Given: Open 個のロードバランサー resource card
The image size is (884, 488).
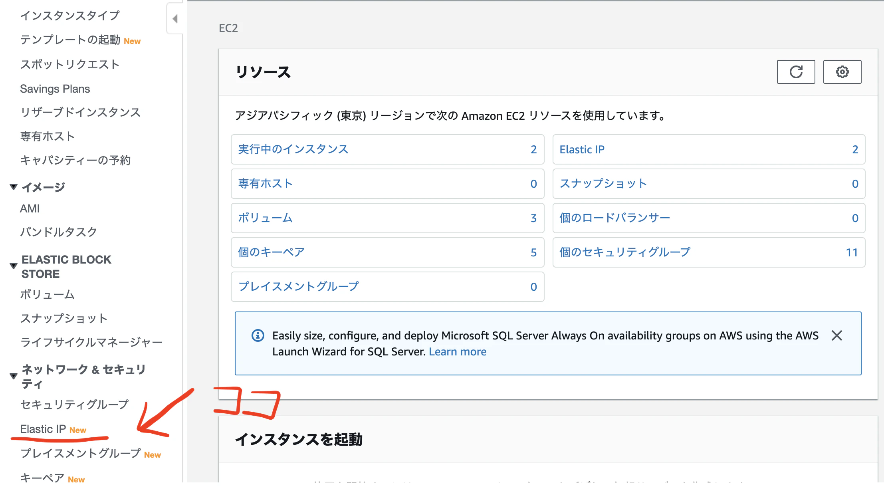Looking at the screenshot, I should click(709, 218).
